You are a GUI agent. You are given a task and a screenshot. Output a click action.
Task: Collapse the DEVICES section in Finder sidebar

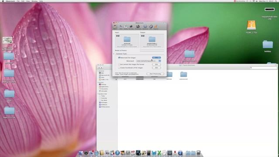click(98, 71)
